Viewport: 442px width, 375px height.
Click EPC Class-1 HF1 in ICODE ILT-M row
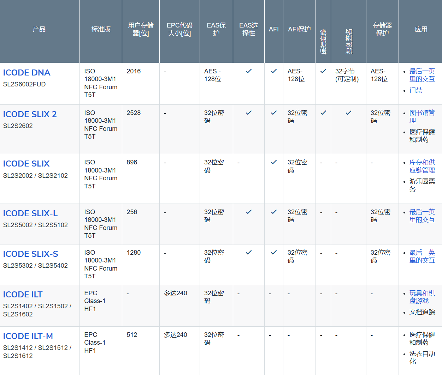95,343
